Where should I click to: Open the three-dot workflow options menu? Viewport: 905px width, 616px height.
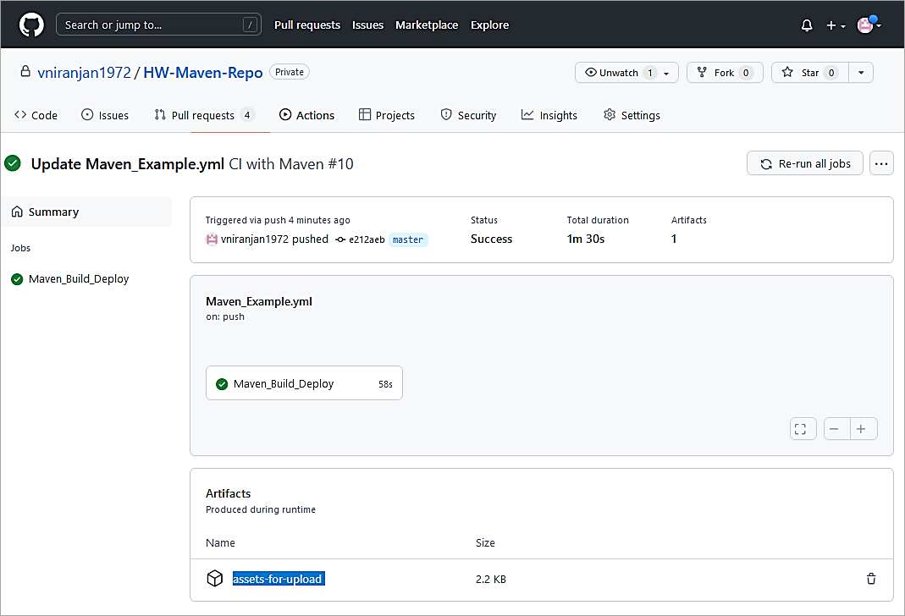882,164
